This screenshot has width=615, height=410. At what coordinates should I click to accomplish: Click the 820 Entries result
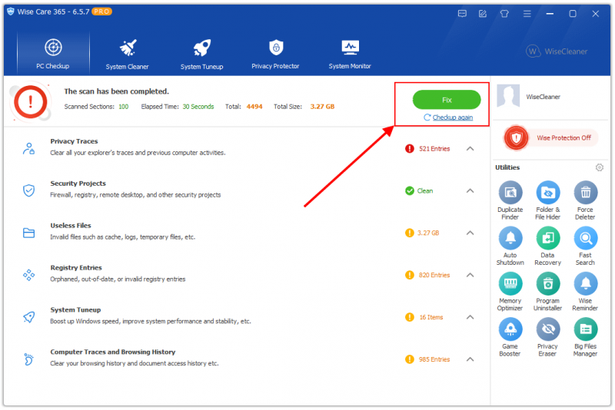pos(434,275)
